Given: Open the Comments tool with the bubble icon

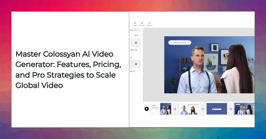Looking at the screenshot, I should [x=149, y=24].
